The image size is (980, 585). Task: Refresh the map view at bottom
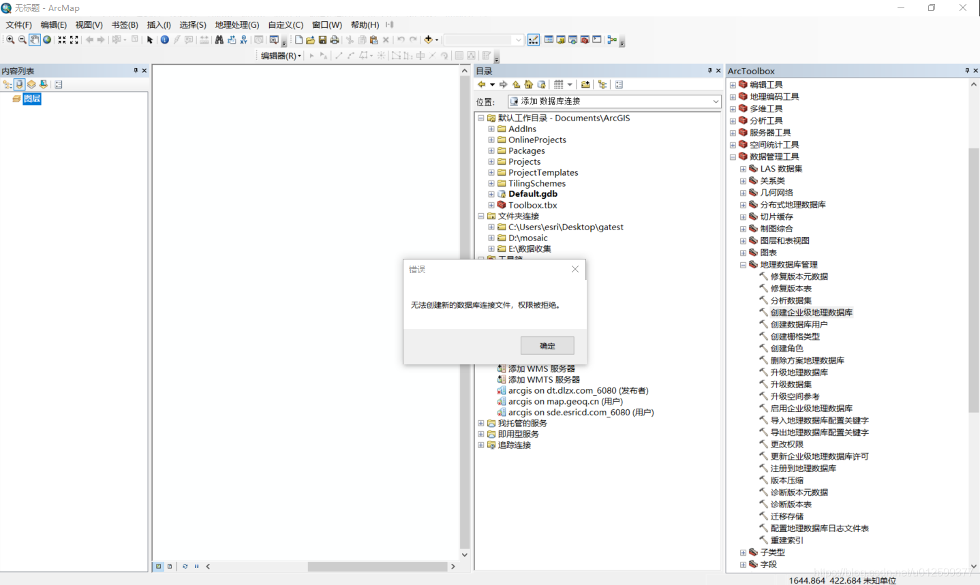[x=185, y=566]
